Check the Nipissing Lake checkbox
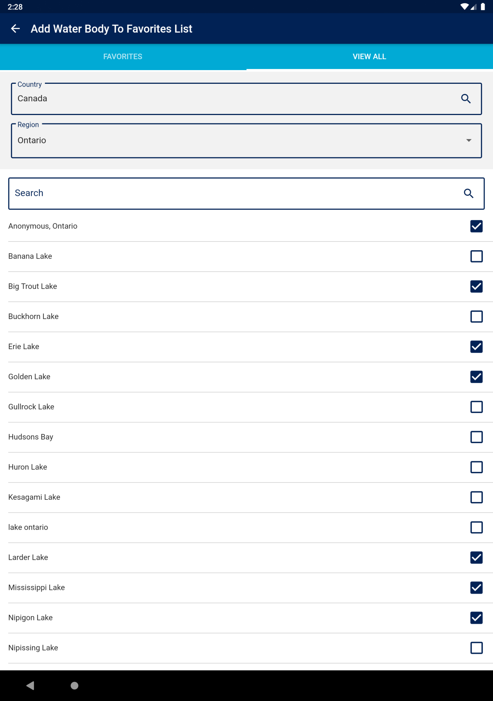 476,648
